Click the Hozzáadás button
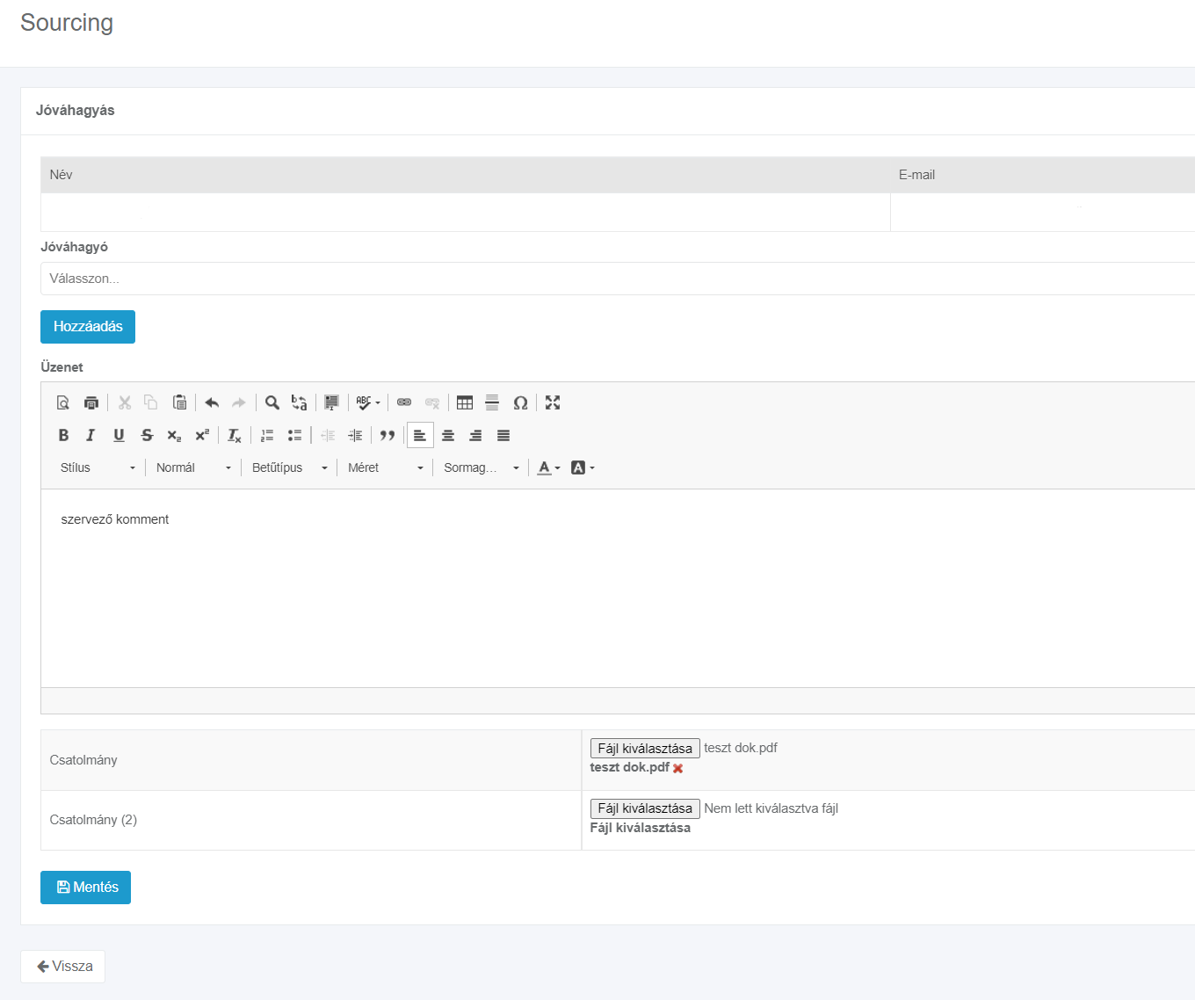The height and width of the screenshot is (1000, 1195). coord(88,327)
